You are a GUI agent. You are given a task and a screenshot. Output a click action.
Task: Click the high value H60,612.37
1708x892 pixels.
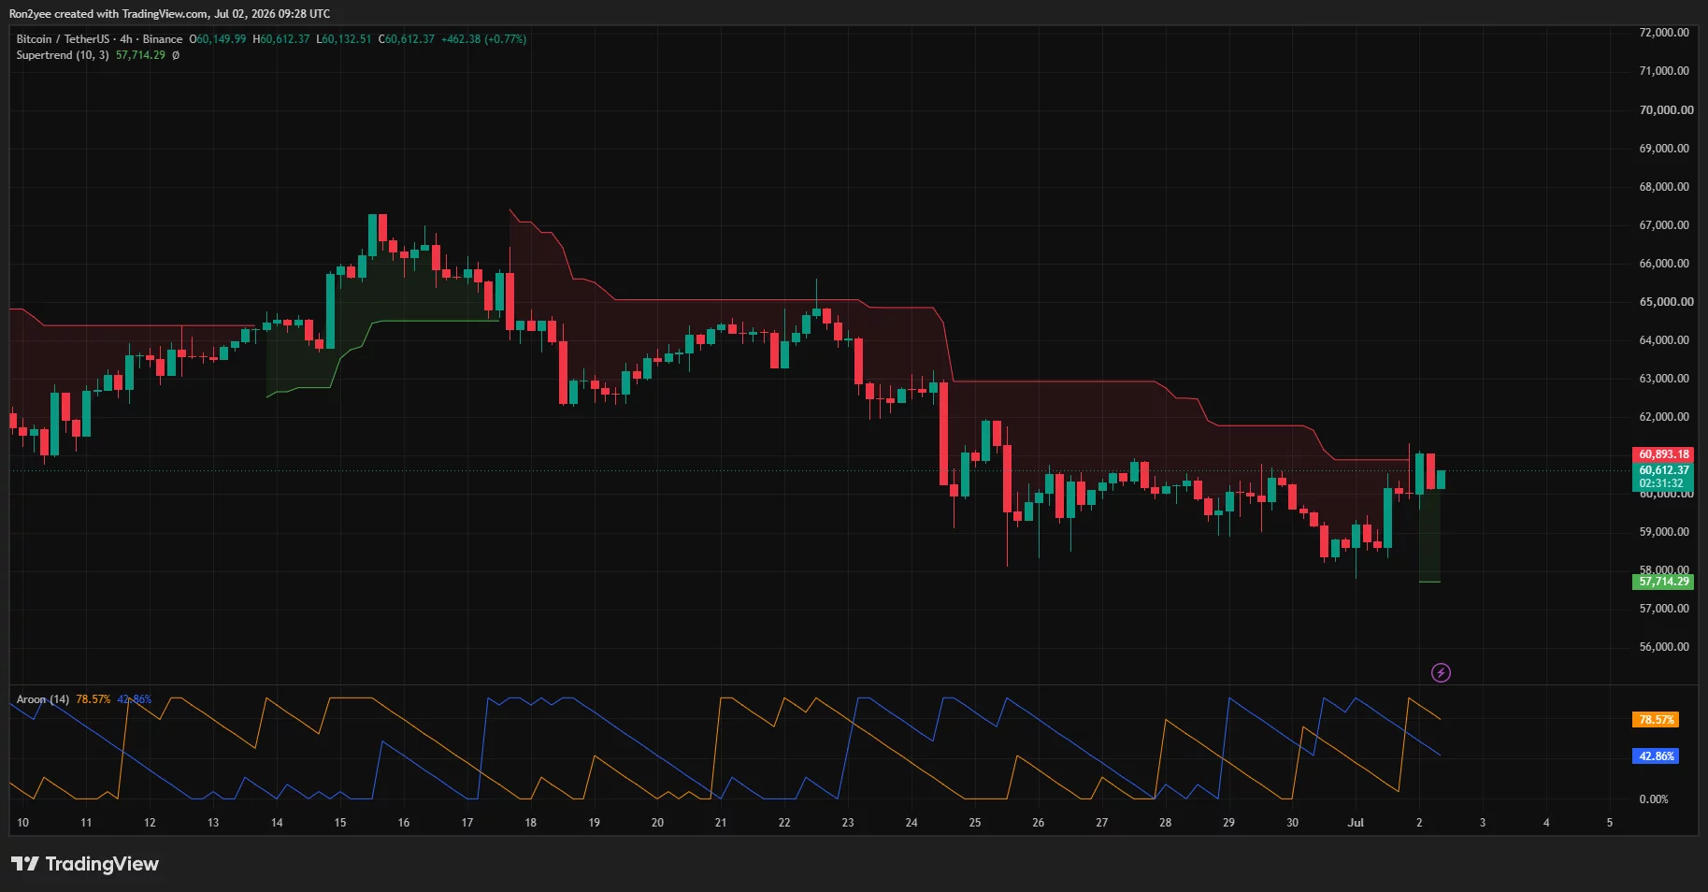pos(281,39)
